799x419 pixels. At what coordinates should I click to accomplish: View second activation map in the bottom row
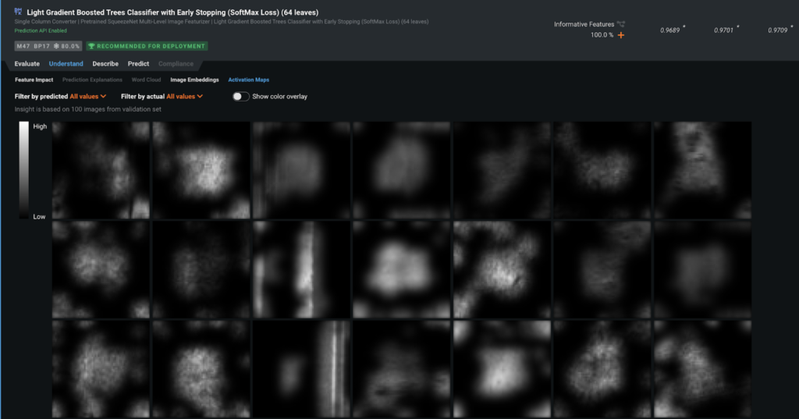[201, 369]
